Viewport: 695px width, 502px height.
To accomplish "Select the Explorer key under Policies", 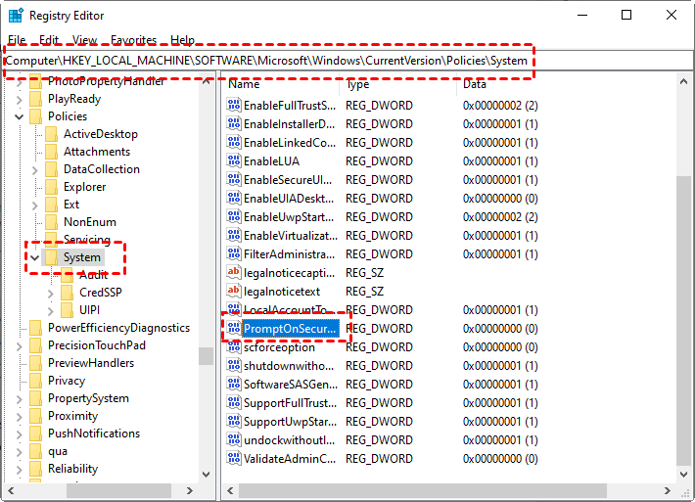I will point(84,187).
